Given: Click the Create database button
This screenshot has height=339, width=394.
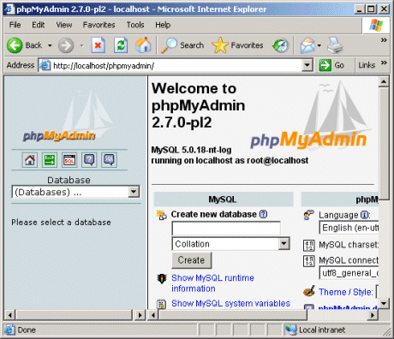Looking at the screenshot, I should pos(192,260).
